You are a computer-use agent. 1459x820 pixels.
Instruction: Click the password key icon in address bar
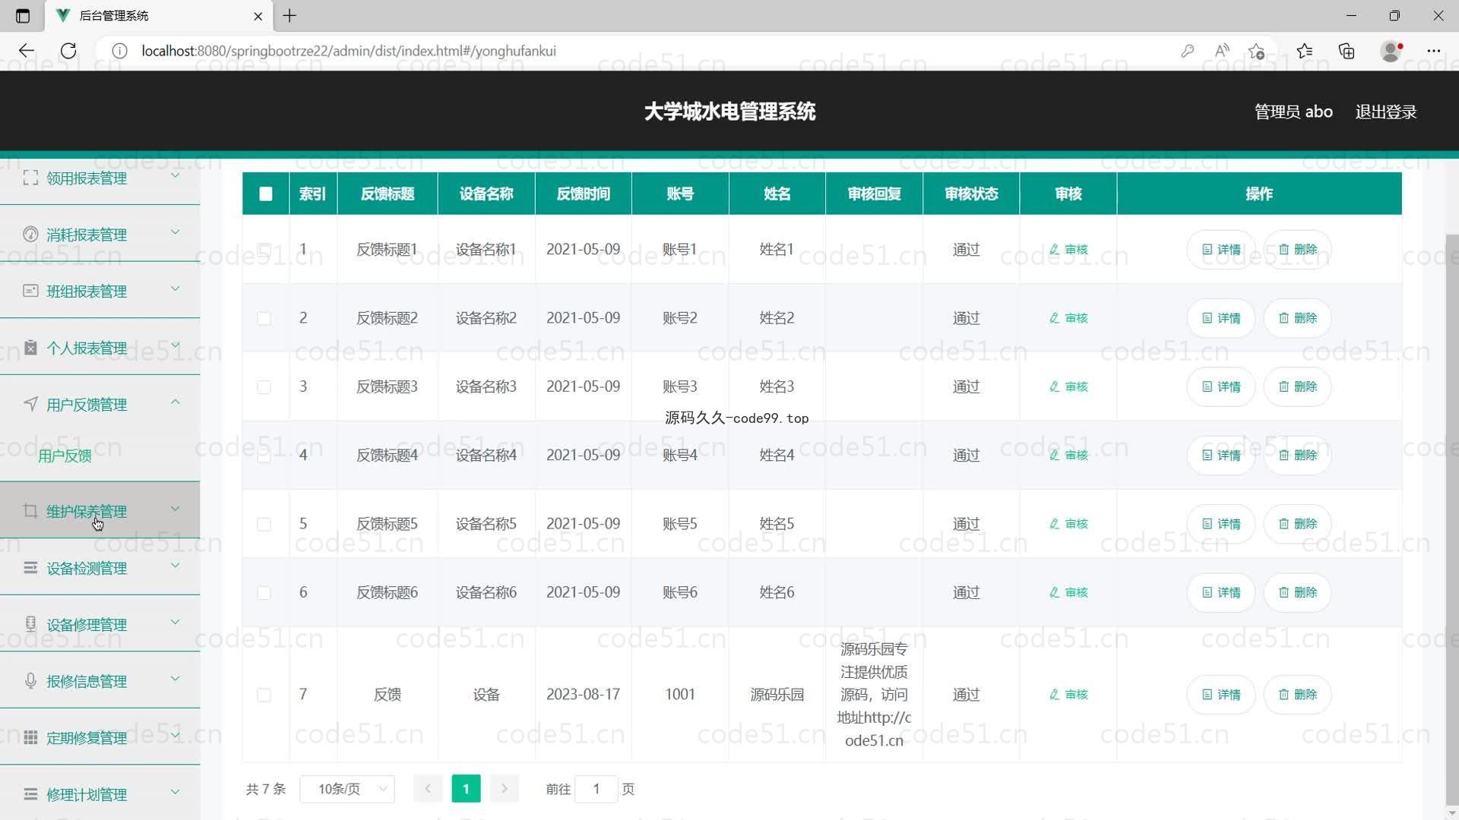[x=1187, y=51]
